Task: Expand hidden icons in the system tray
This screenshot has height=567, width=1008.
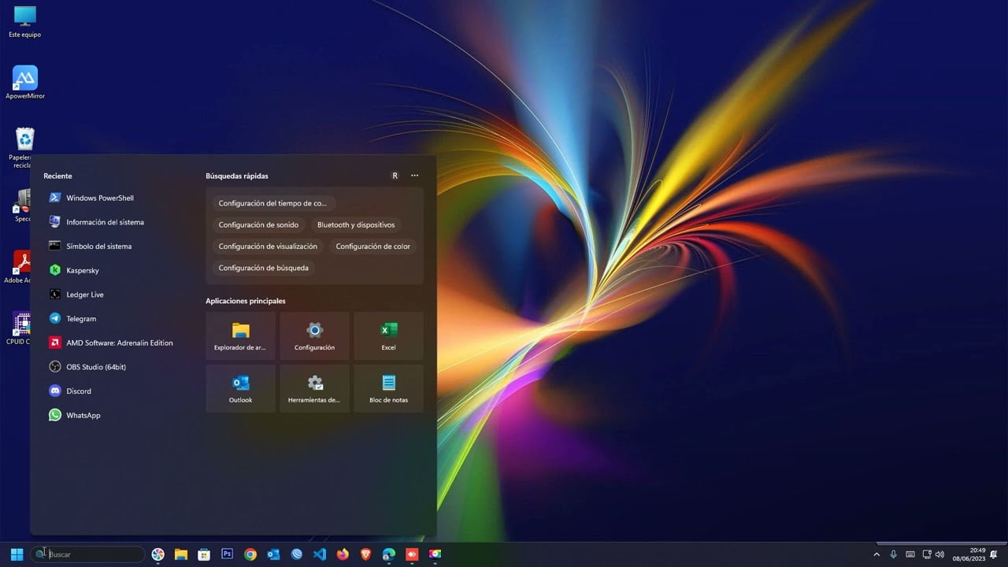Action: tap(876, 554)
